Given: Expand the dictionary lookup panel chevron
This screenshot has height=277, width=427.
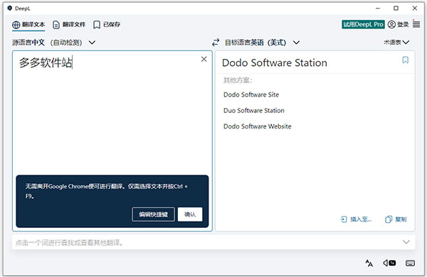Looking at the screenshot, I should tap(406, 242).
